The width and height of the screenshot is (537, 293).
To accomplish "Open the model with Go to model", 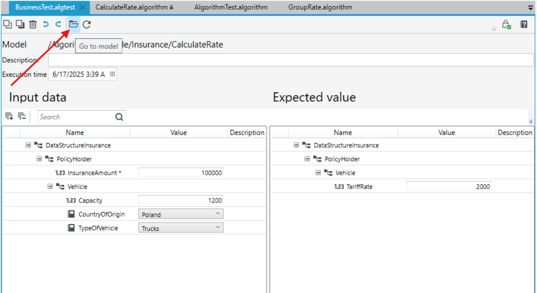I will [x=74, y=24].
